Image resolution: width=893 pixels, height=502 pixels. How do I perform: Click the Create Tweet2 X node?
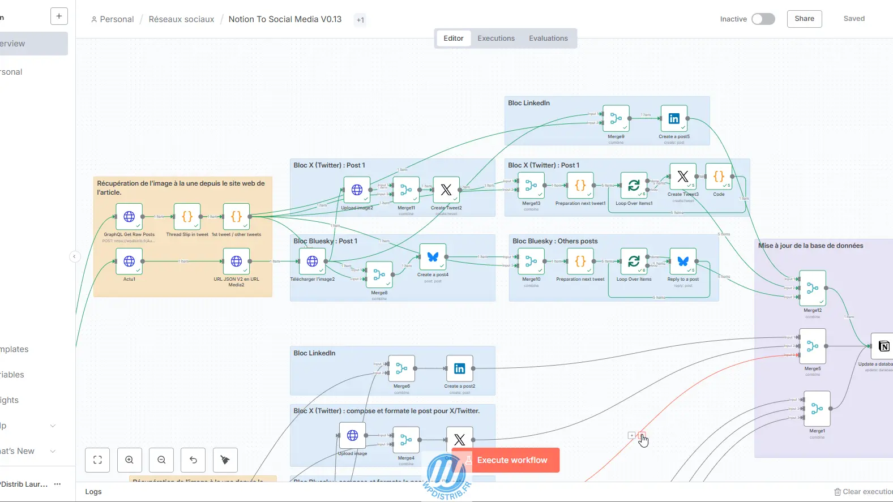coord(446,190)
